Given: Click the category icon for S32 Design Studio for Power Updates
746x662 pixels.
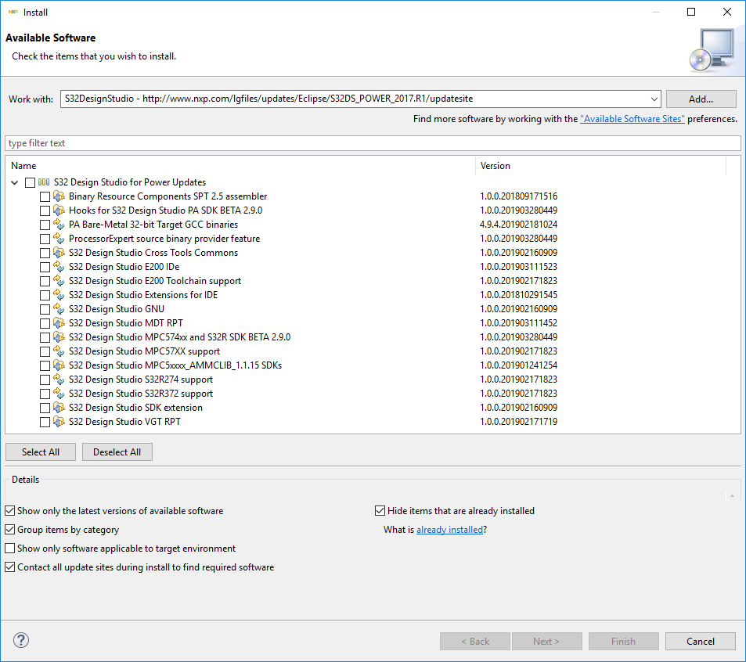Looking at the screenshot, I should (x=44, y=182).
